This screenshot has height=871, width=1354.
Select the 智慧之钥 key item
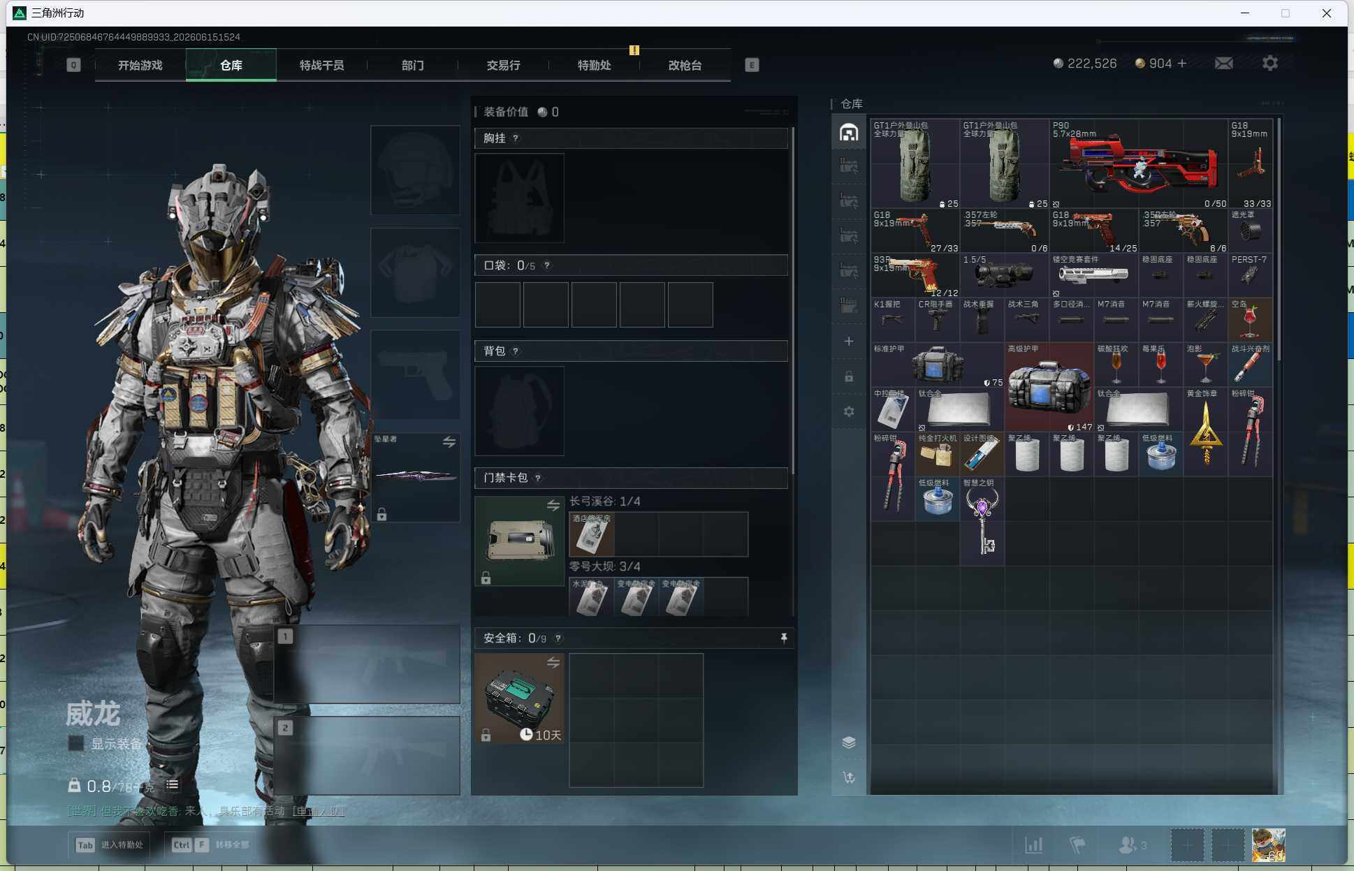982,521
